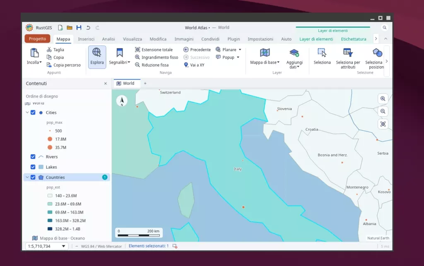Viewport: 424px width, 266px height.
Task: Activate the Esplora explore tool
Action: click(x=97, y=57)
